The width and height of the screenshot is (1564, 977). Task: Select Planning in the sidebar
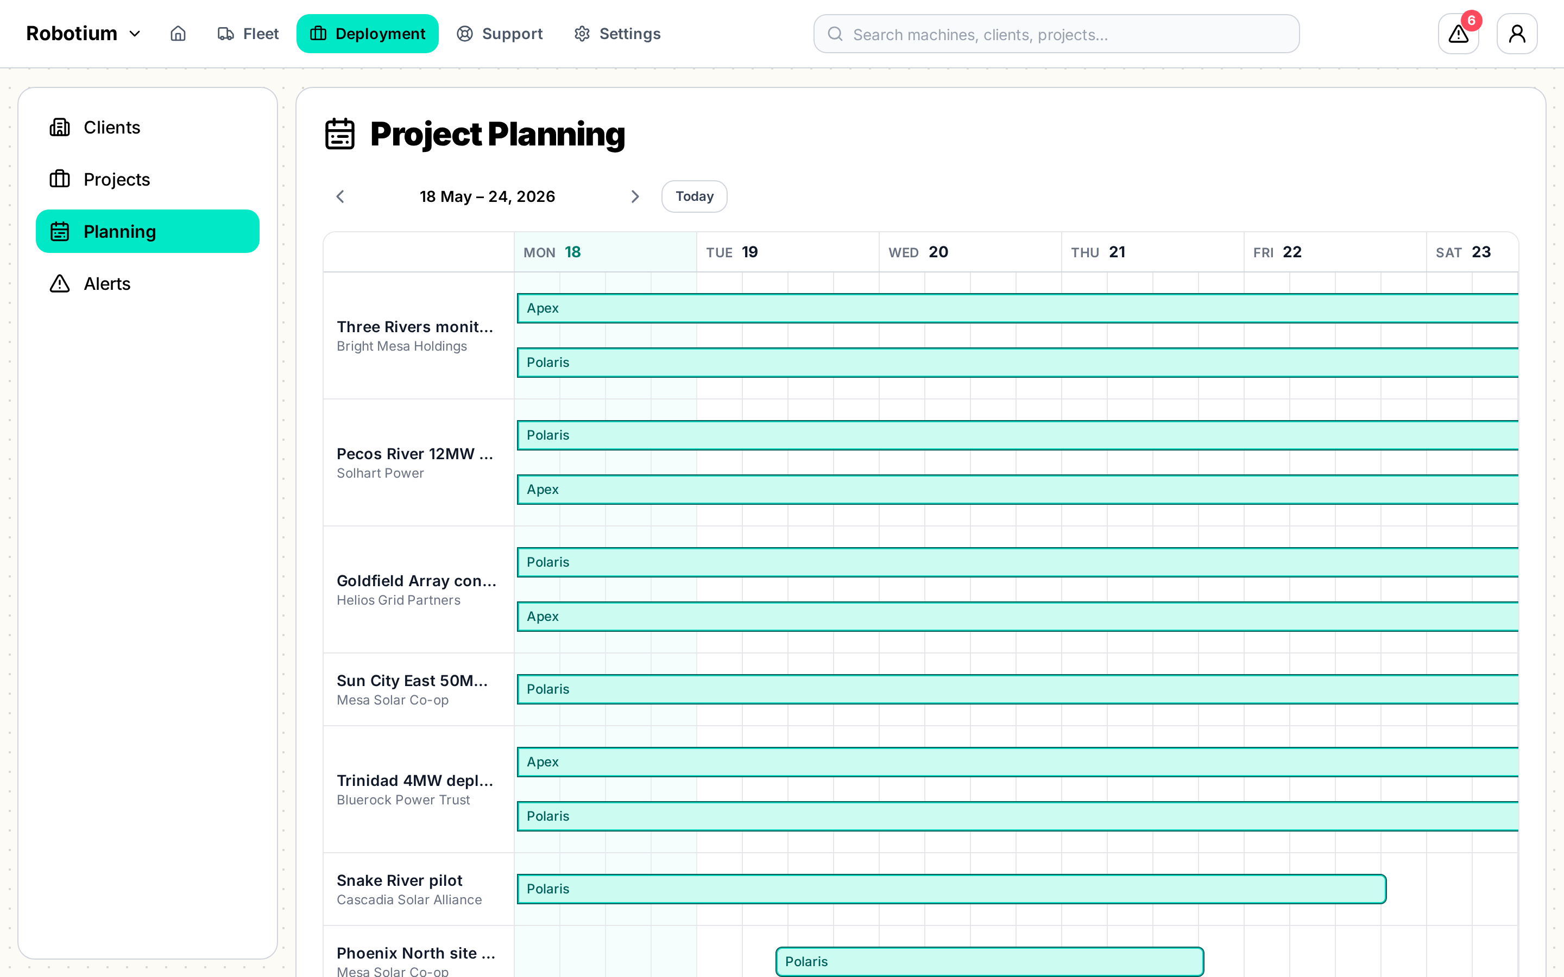(x=147, y=231)
